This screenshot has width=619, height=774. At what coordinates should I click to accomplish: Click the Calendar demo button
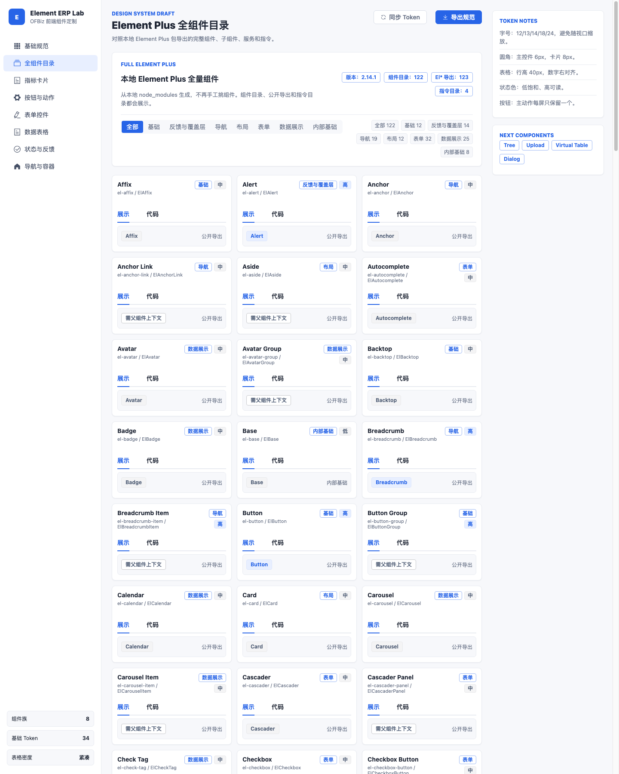coord(137,647)
